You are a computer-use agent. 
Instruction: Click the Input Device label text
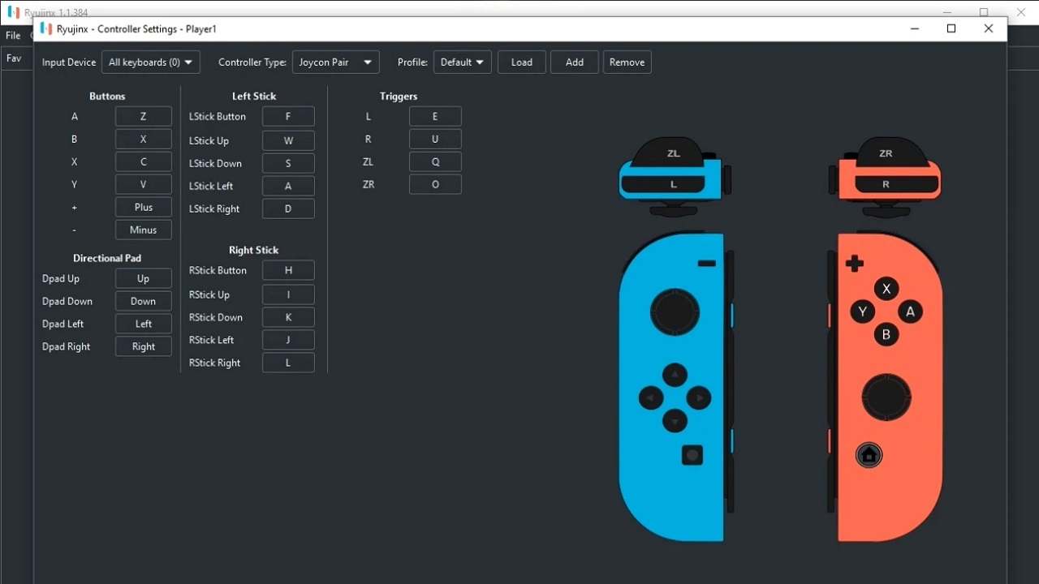[69, 62]
